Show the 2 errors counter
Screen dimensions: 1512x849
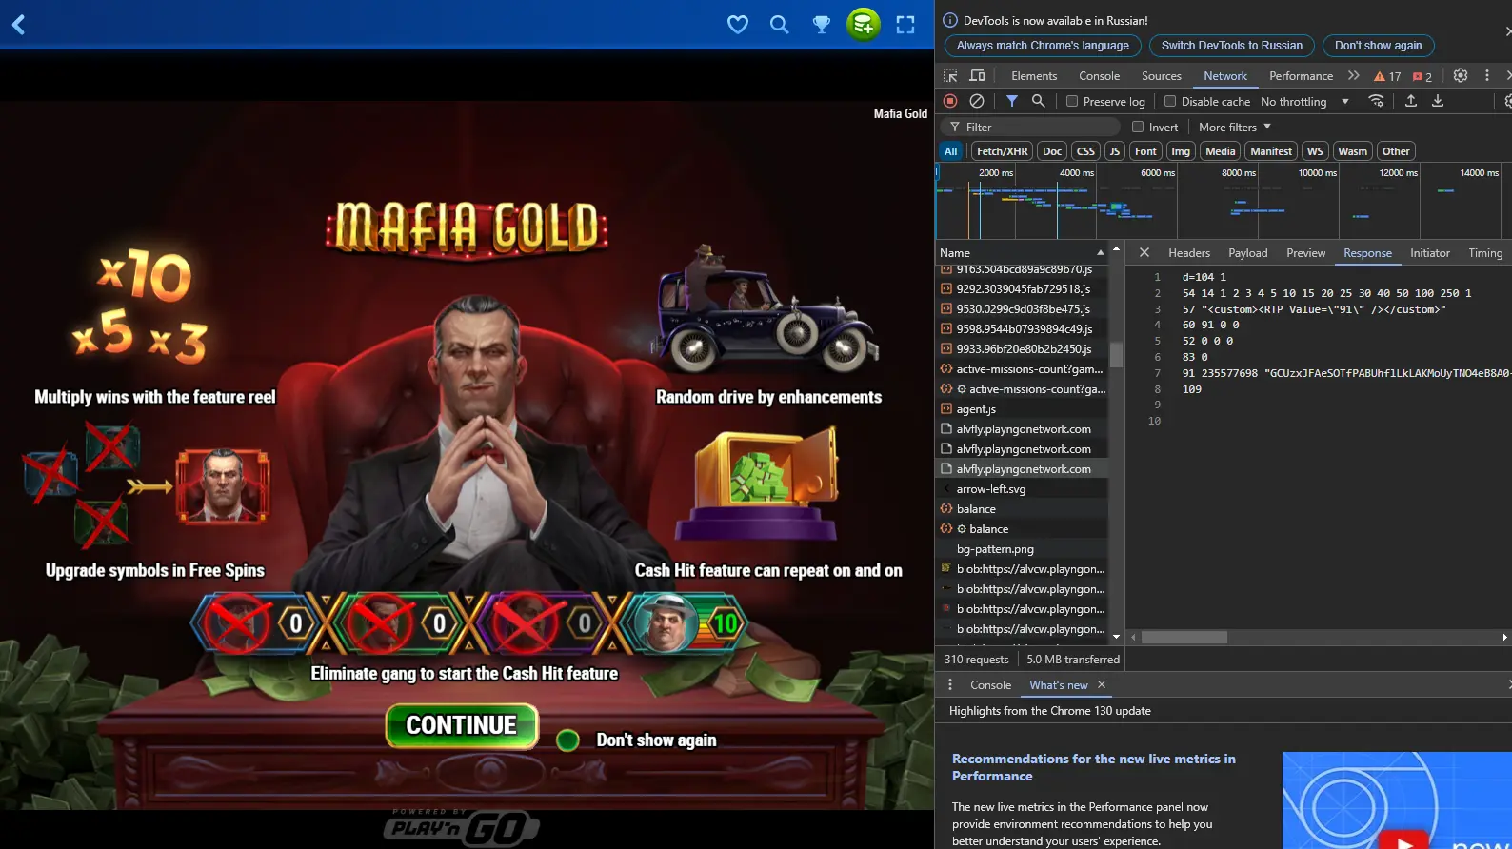click(1422, 76)
